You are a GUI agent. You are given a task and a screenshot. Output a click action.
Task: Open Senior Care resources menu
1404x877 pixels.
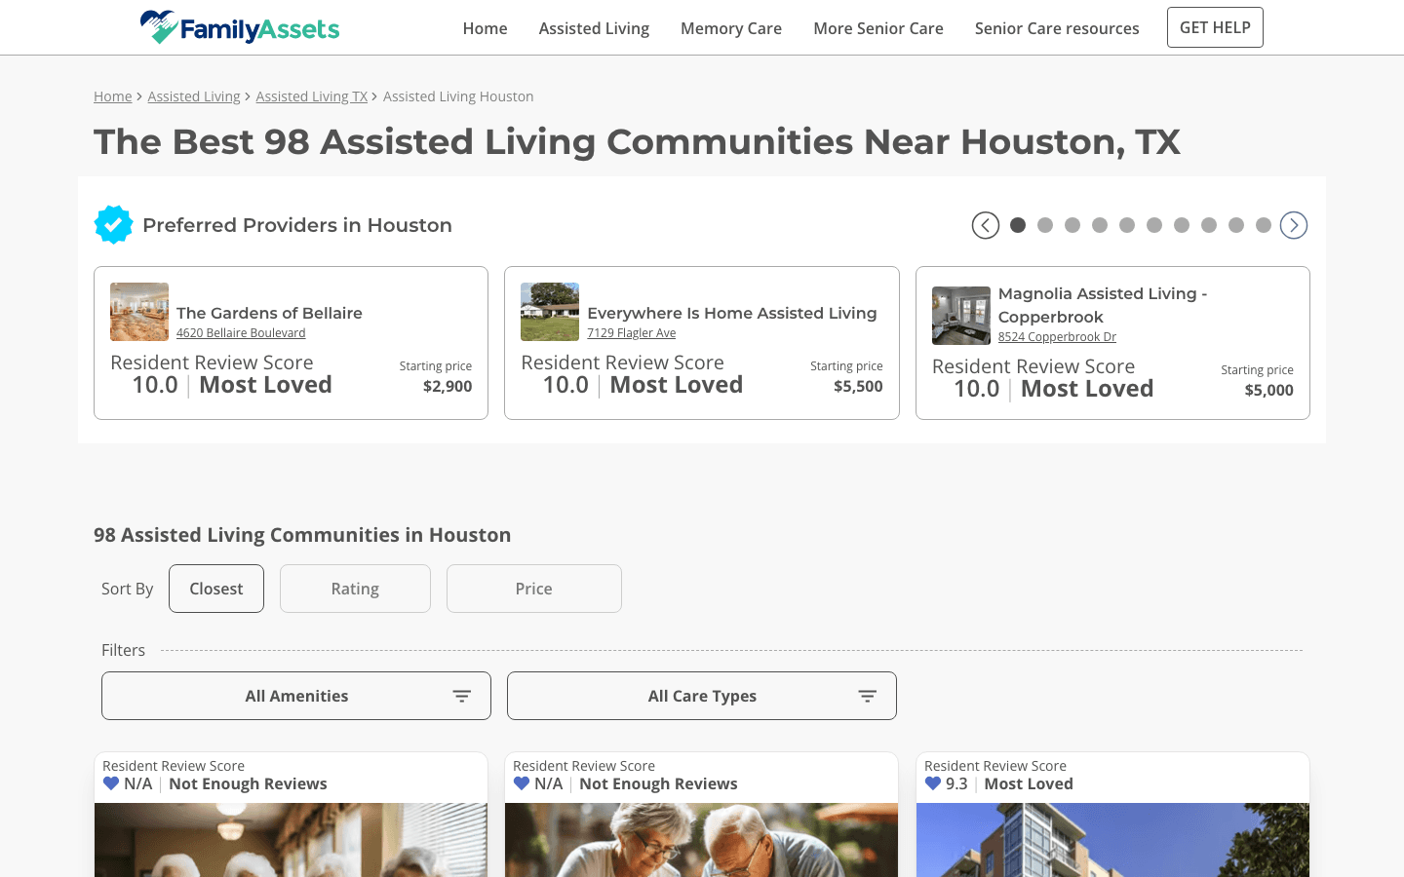1057,28
